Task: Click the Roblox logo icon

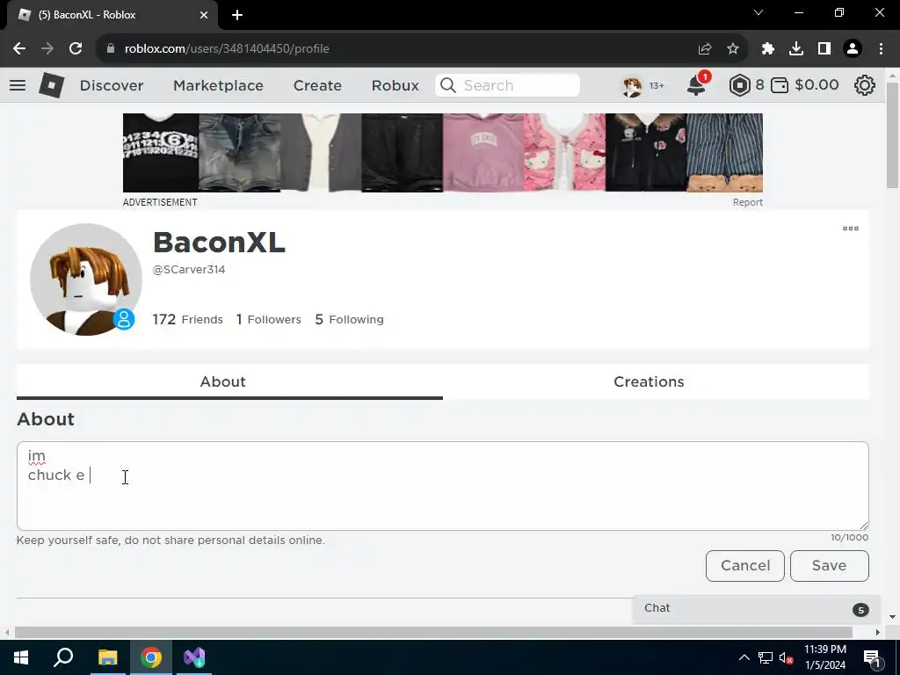Action: pos(51,85)
